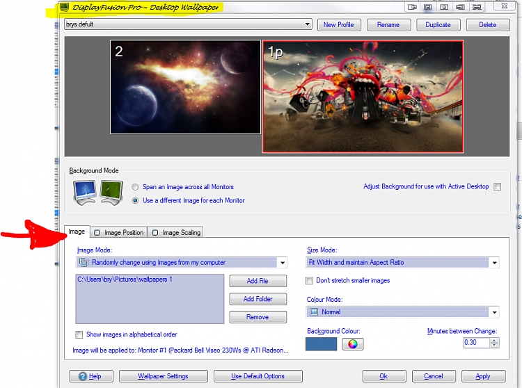Switch to the Image Scaling tab

(x=176, y=233)
